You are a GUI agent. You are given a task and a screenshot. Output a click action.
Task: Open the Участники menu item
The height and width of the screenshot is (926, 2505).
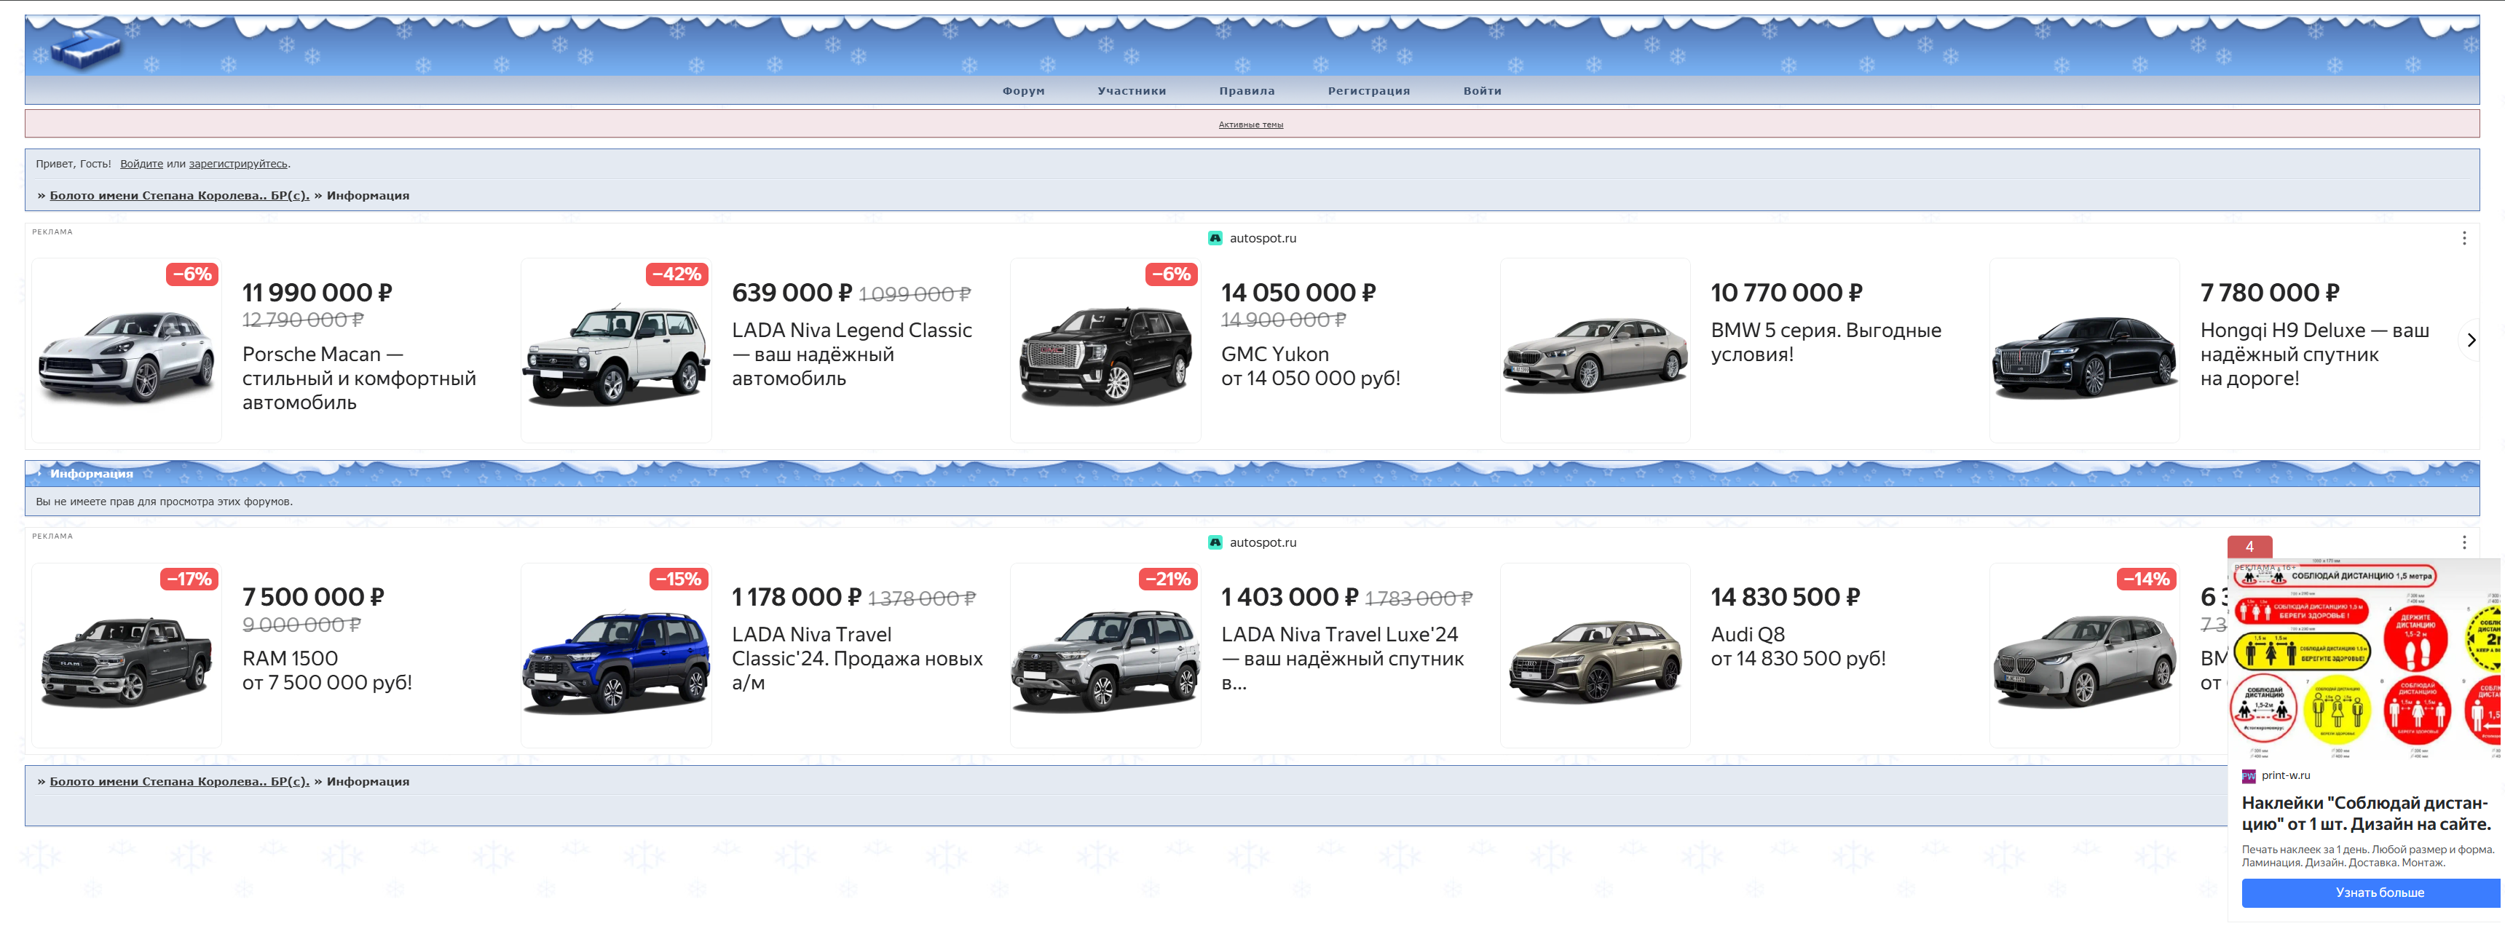coord(1131,91)
